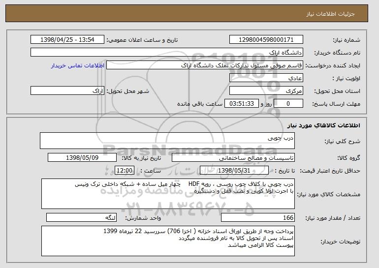The image size is (379, 268).
Task: Click the label تاریخ و ساعت اعلان عمومی
Action: (x=142, y=40)
